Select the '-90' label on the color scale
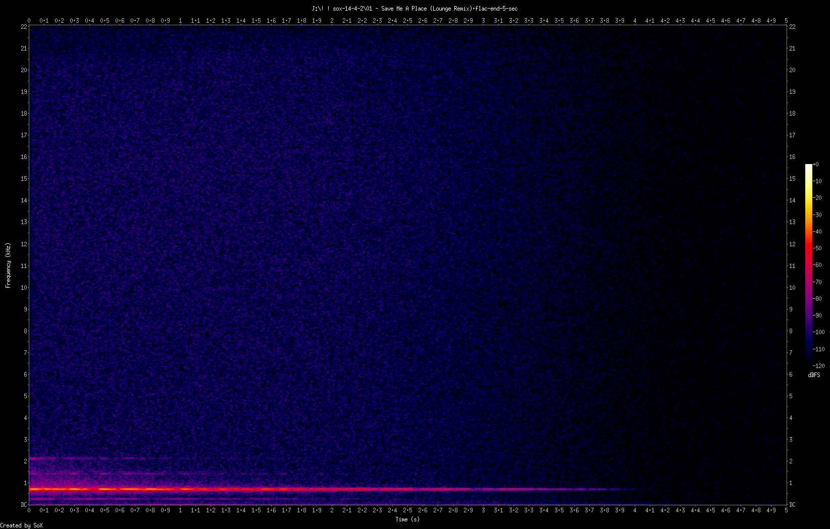This screenshot has width=830, height=529. click(x=817, y=315)
